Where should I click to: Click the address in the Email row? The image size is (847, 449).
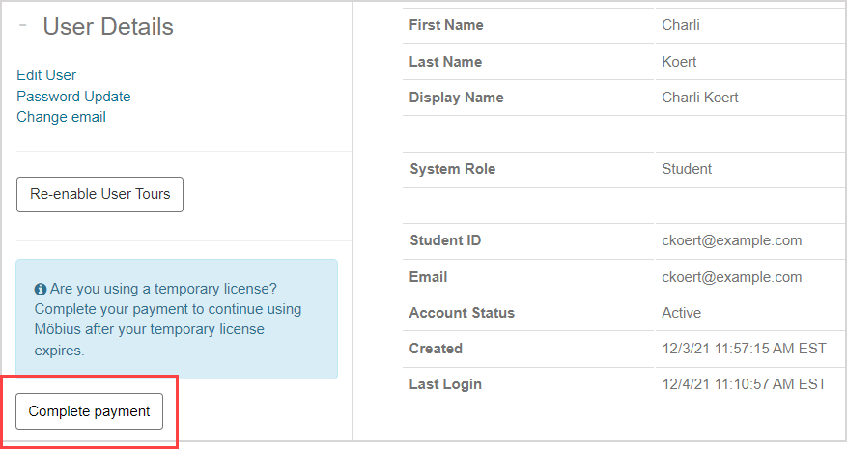(x=731, y=277)
